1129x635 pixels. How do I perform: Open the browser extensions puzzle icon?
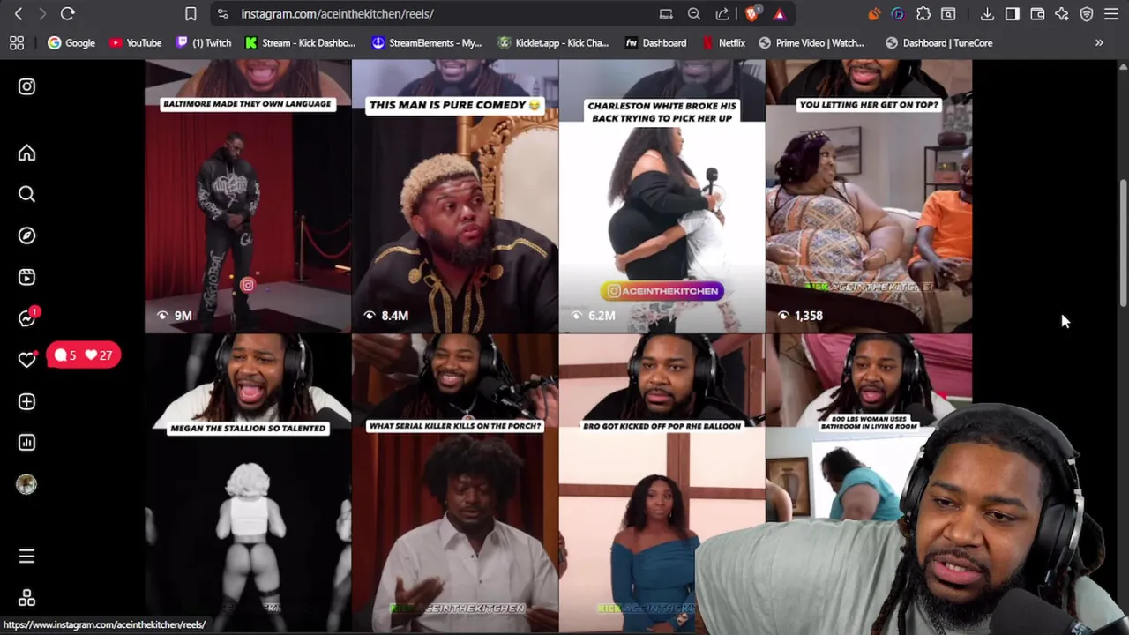[x=923, y=14]
